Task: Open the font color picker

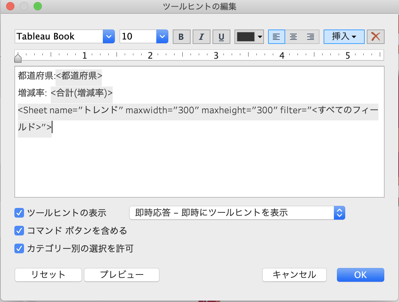Action: [x=249, y=36]
